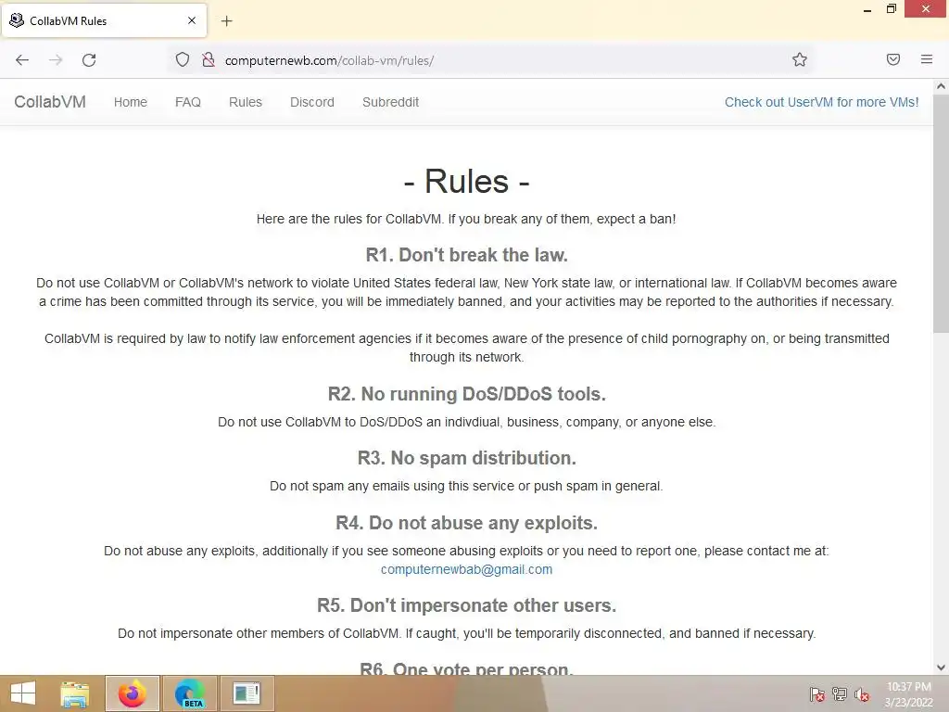Click heading 'R4. Do not abuse any exploits.'
The image size is (949, 712).
467,523
